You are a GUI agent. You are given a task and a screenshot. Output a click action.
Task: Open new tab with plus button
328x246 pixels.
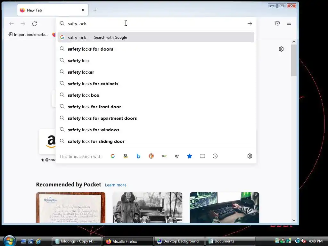tap(95, 10)
